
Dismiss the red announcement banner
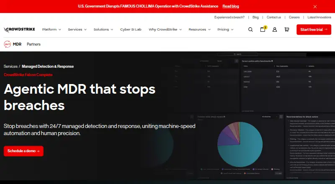(x=315, y=7)
